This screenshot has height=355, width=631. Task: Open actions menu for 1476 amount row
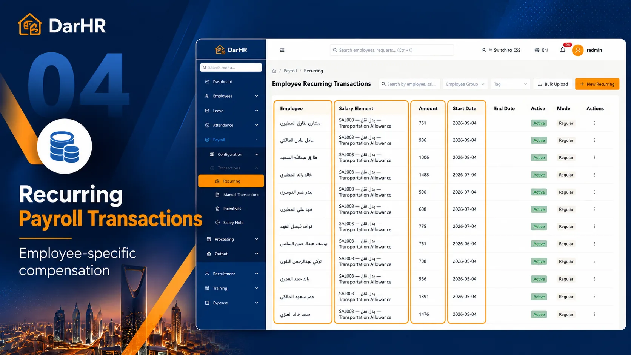pos(595,314)
